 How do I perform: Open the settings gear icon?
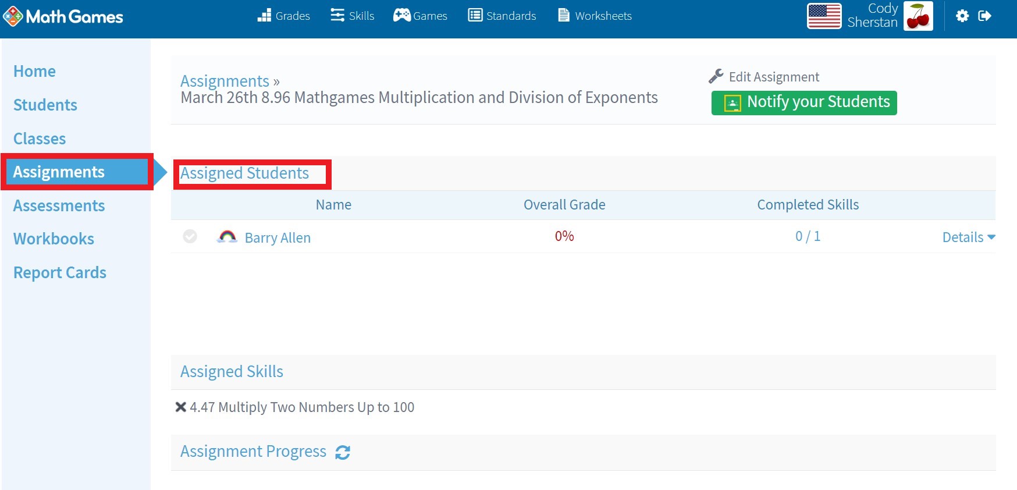coord(962,16)
